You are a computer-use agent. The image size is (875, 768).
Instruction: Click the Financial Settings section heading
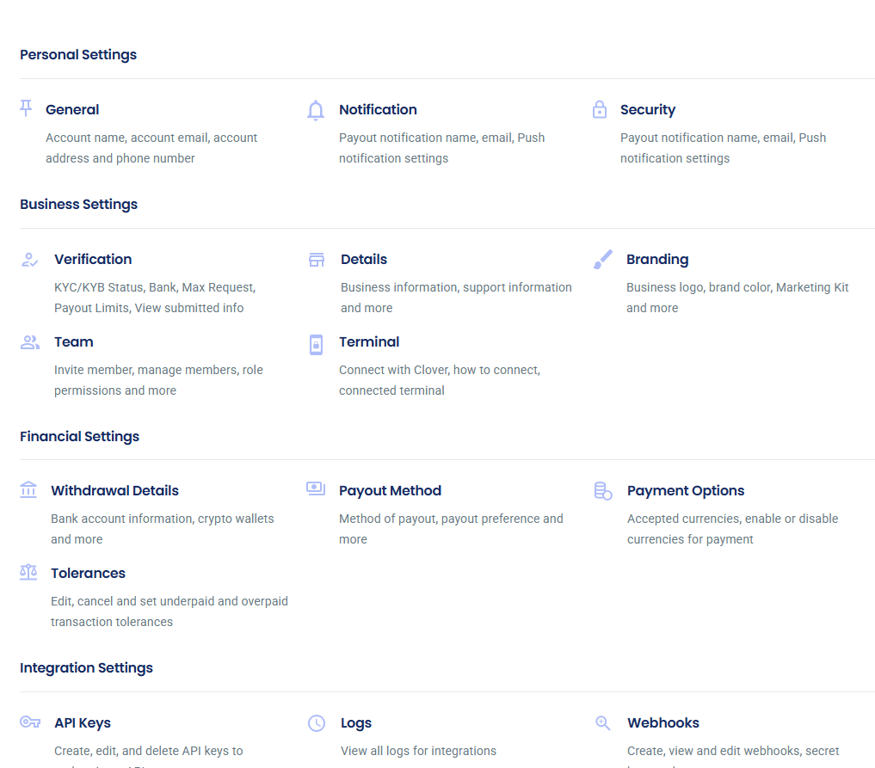point(79,436)
